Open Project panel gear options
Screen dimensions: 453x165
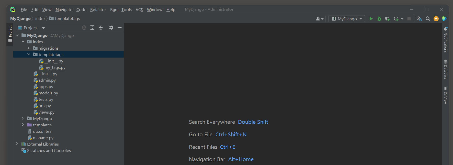coord(111,28)
